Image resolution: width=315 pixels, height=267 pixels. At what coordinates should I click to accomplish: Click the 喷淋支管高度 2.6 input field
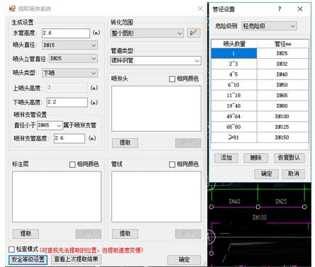point(70,138)
